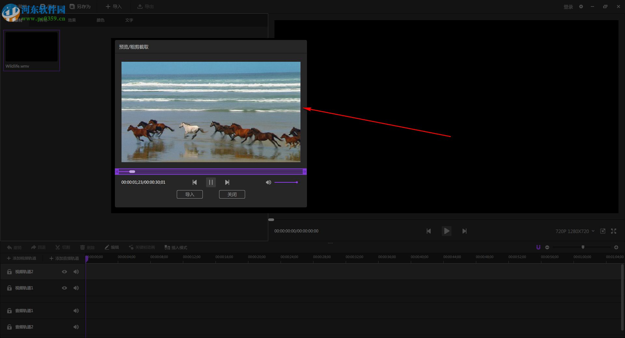Zoom out timeline with minus icon
The image size is (625, 338).
pyautogui.click(x=547, y=247)
